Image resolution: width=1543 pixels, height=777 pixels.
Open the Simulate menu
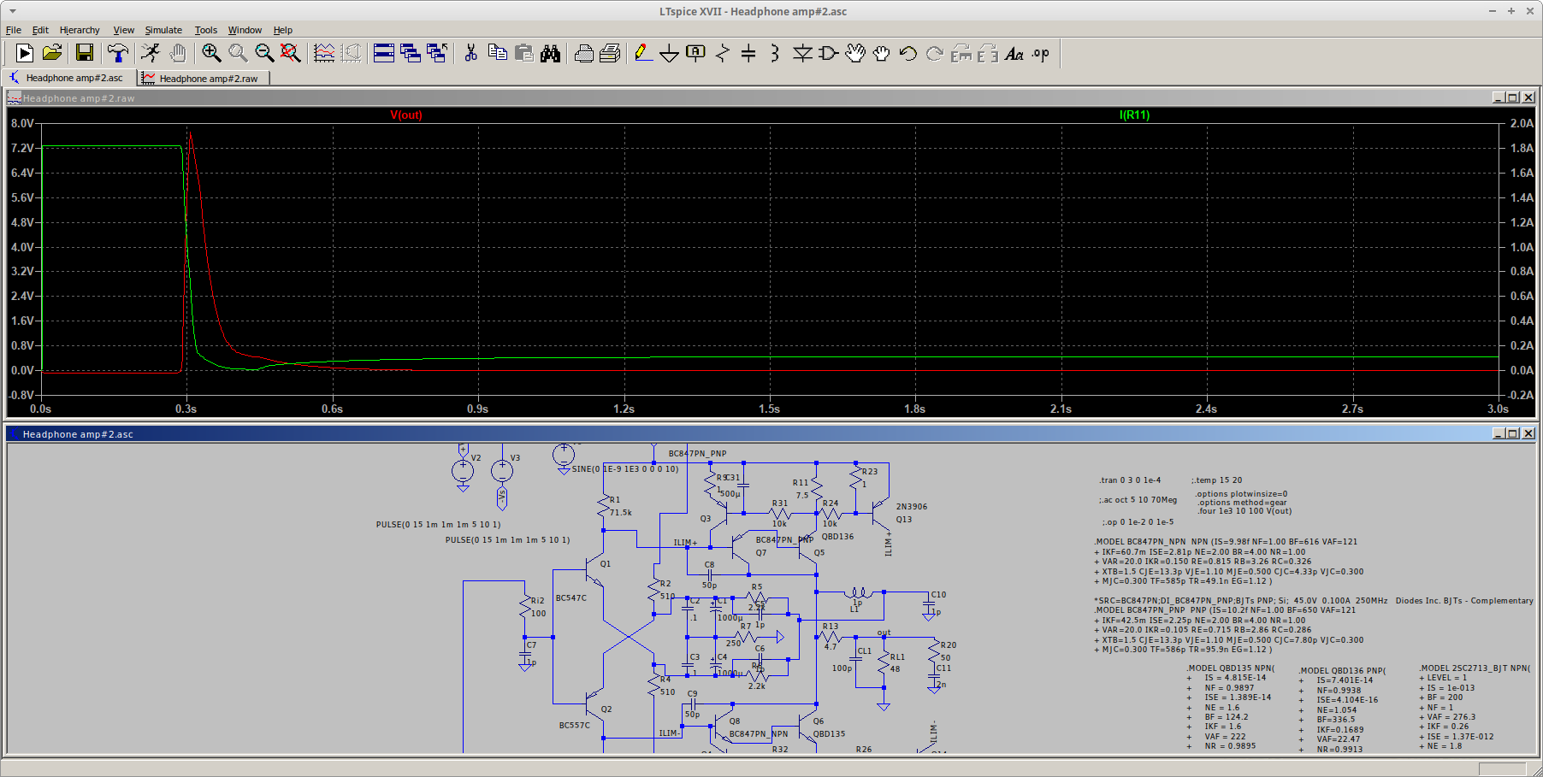point(163,30)
